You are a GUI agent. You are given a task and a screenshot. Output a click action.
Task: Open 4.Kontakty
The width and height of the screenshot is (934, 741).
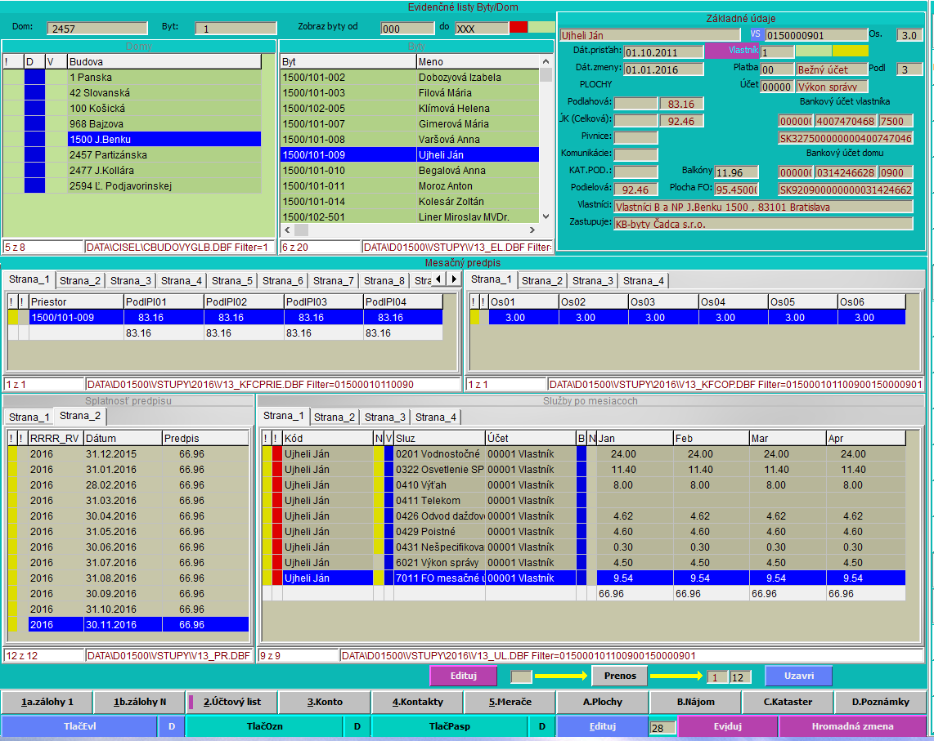tap(417, 702)
